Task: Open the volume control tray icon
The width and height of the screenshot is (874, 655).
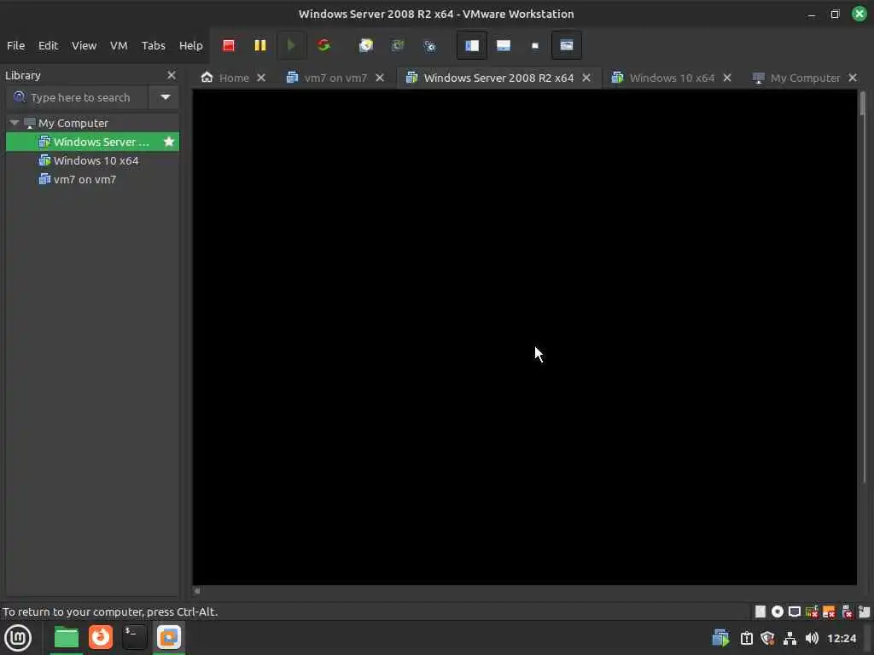Action: 812,638
